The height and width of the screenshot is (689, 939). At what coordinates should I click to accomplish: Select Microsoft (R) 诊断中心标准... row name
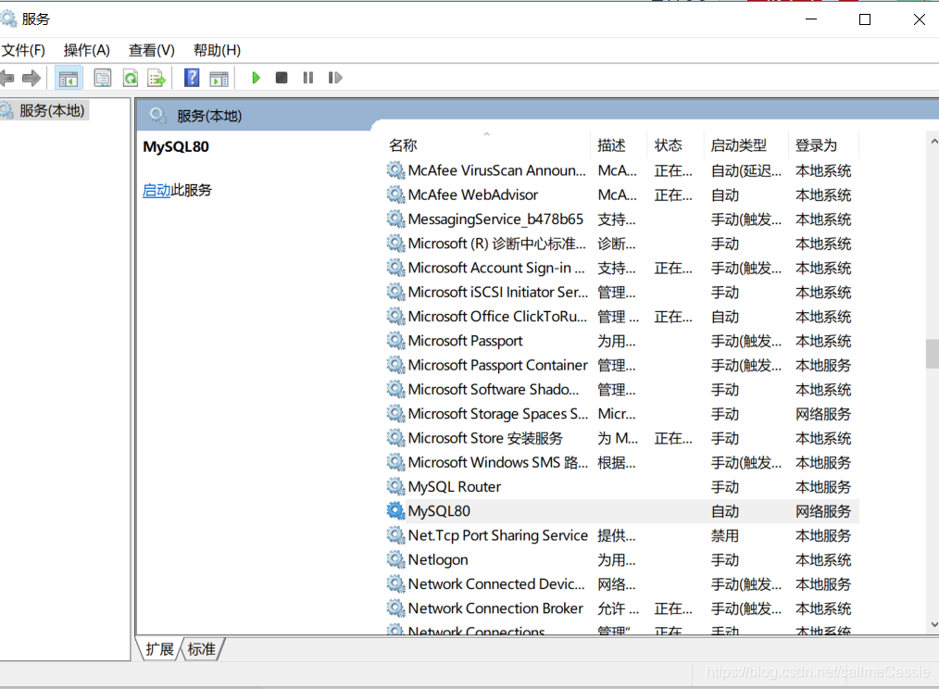coord(497,244)
